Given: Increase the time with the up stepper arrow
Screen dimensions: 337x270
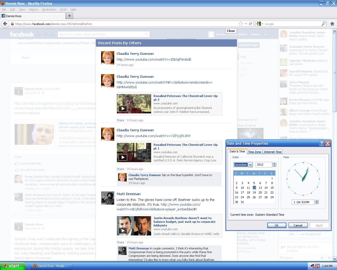Looking at the screenshot, I should click(x=317, y=201).
